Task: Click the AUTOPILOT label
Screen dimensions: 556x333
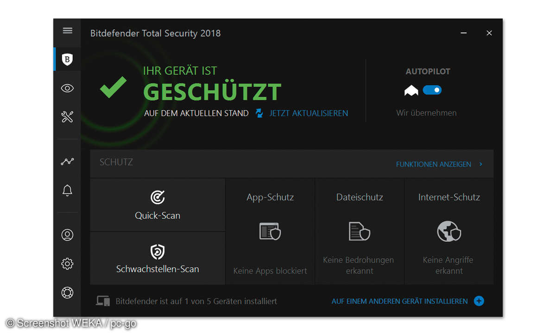Action: 428,71
